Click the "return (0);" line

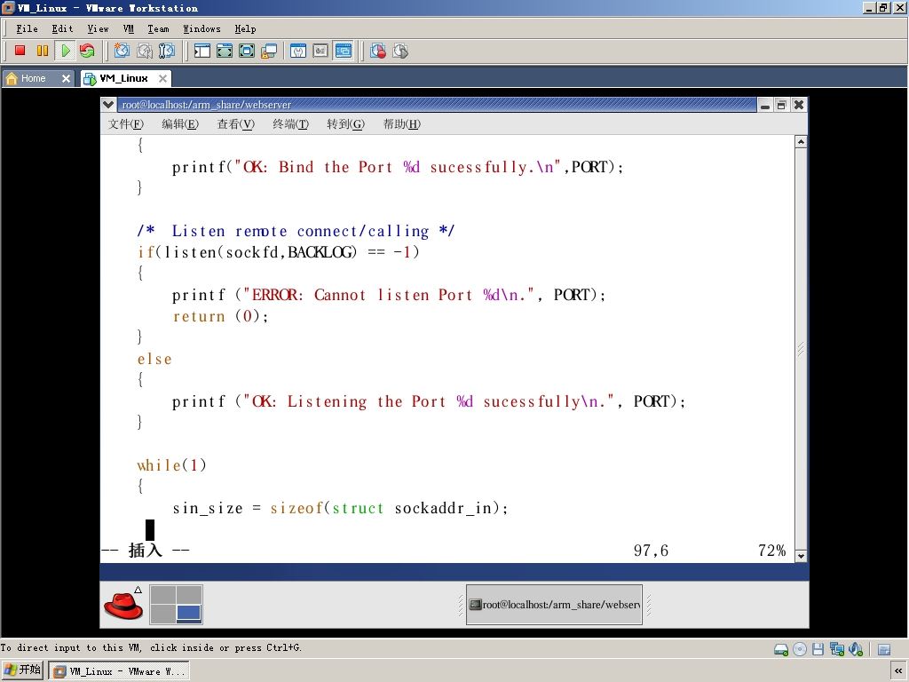(x=220, y=317)
